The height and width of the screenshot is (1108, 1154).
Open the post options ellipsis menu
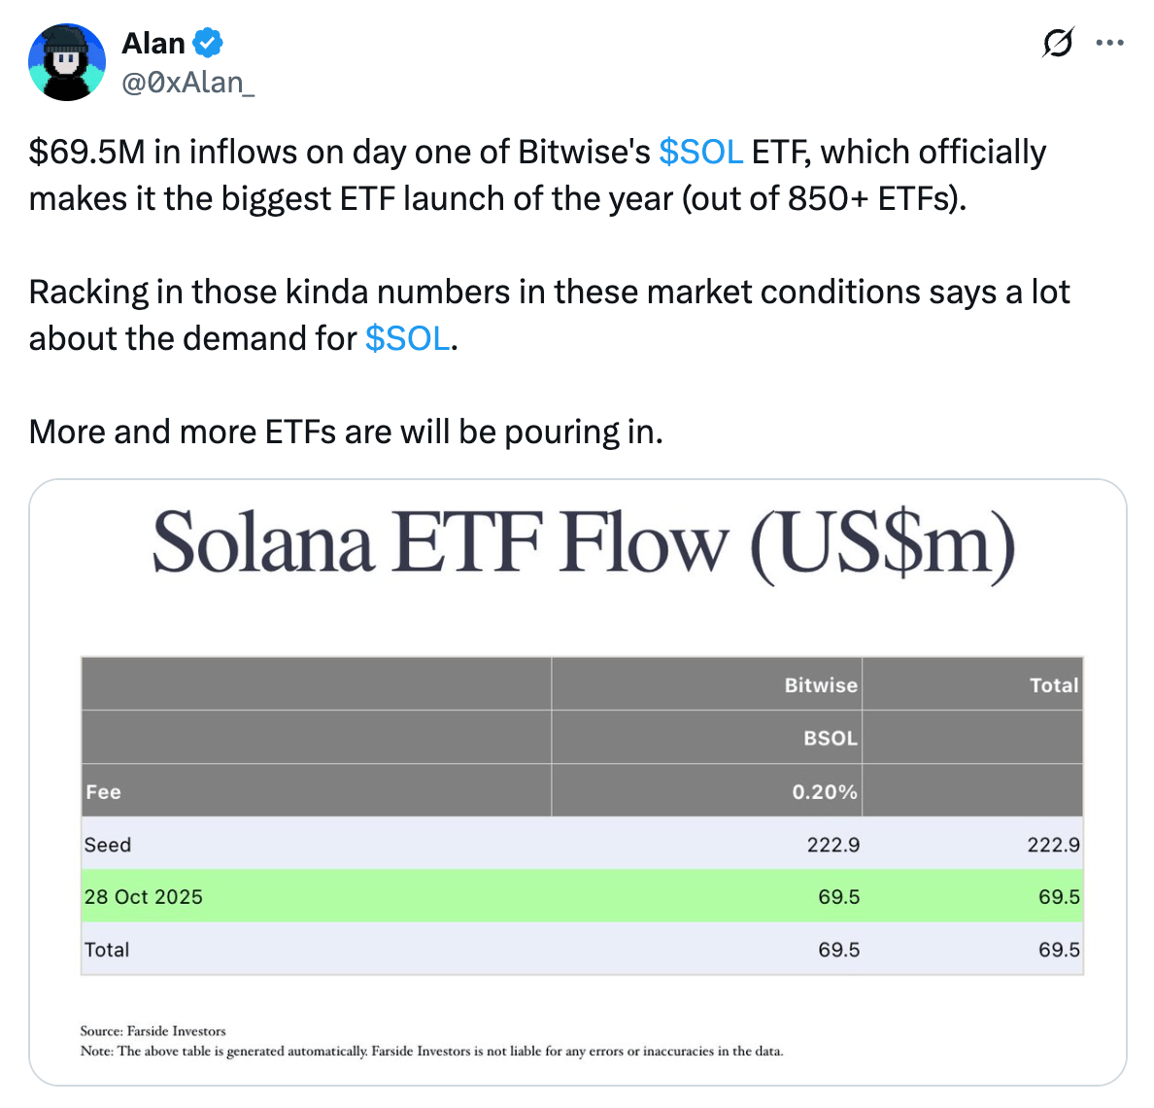[x=1110, y=42]
